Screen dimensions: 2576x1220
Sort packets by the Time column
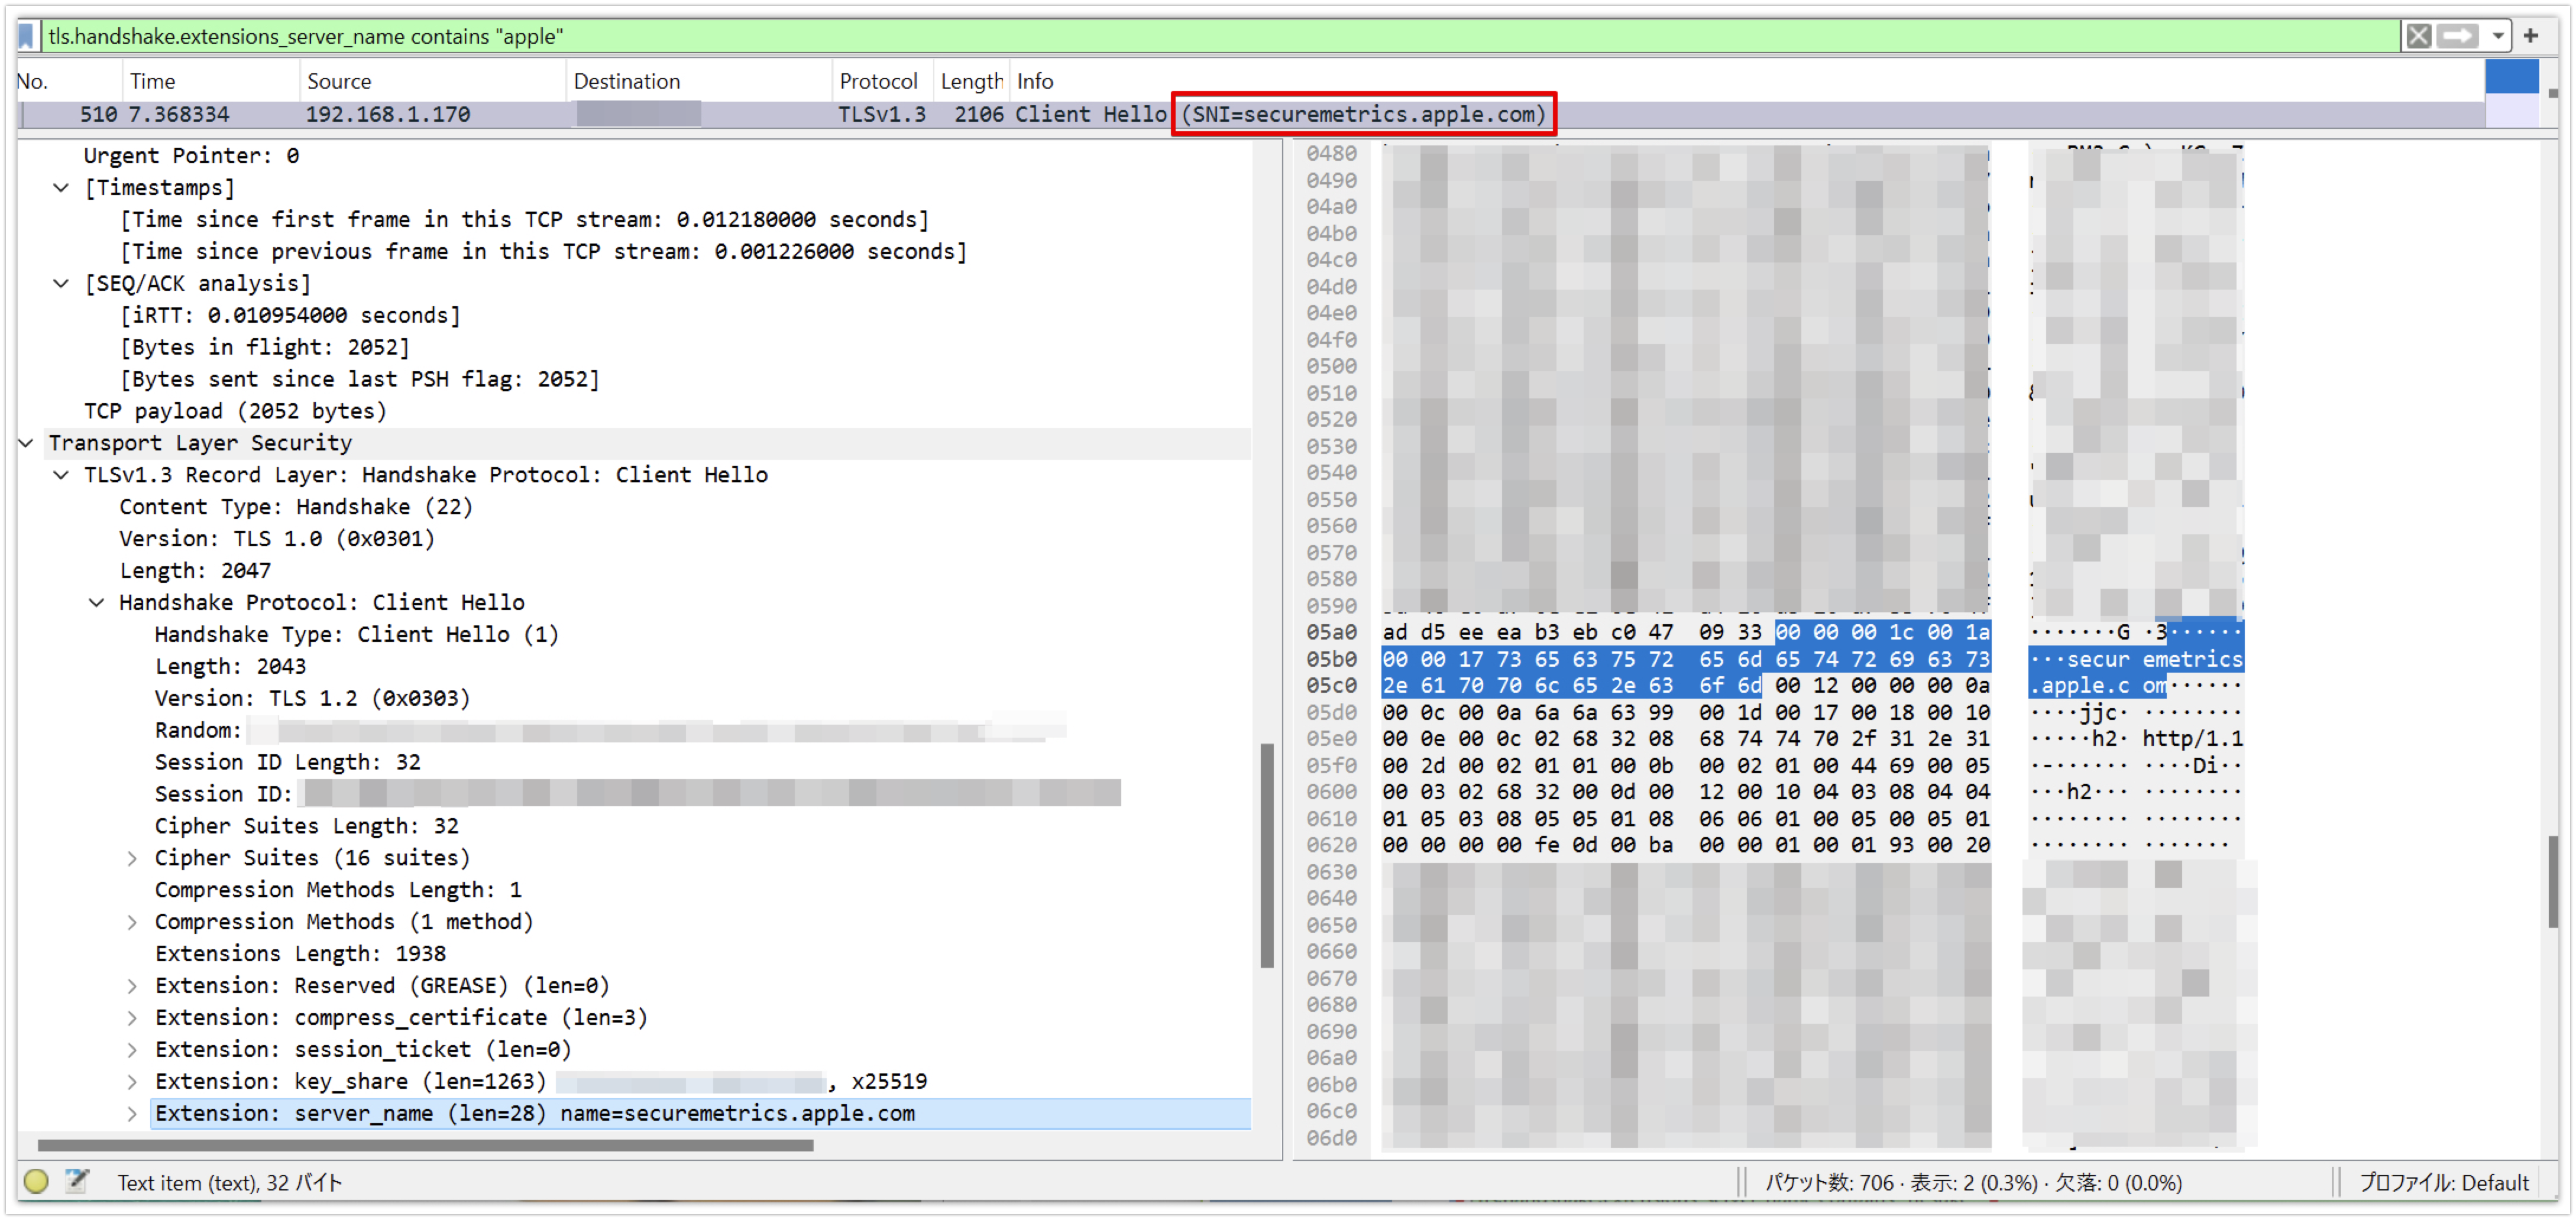(210, 81)
